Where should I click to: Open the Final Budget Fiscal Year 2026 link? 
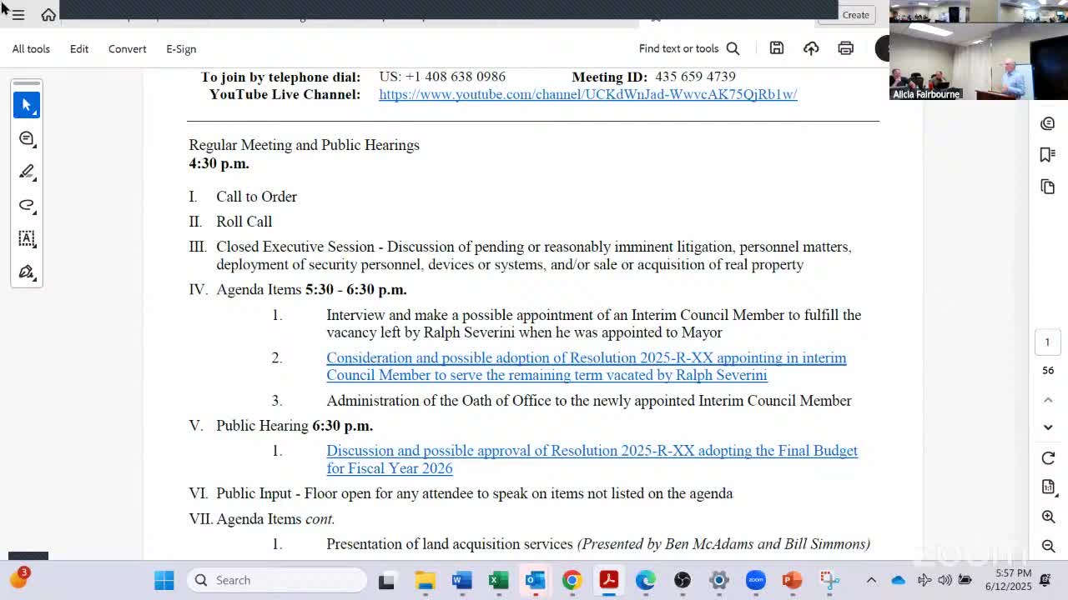(592, 459)
